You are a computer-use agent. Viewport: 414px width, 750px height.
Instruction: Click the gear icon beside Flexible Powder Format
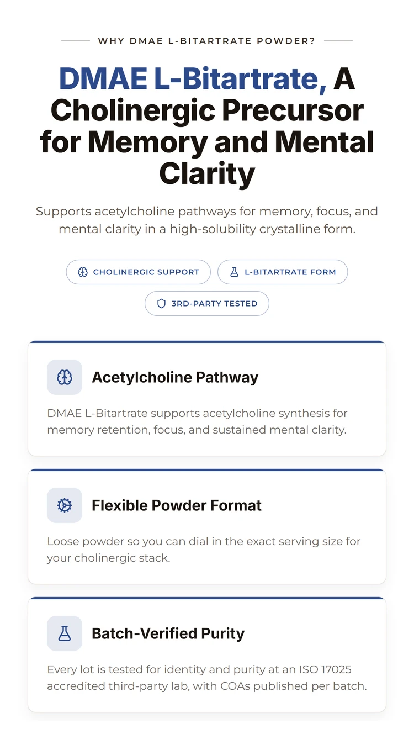pos(65,505)
